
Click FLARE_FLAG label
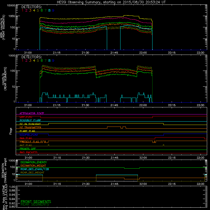tap(27, 131)
